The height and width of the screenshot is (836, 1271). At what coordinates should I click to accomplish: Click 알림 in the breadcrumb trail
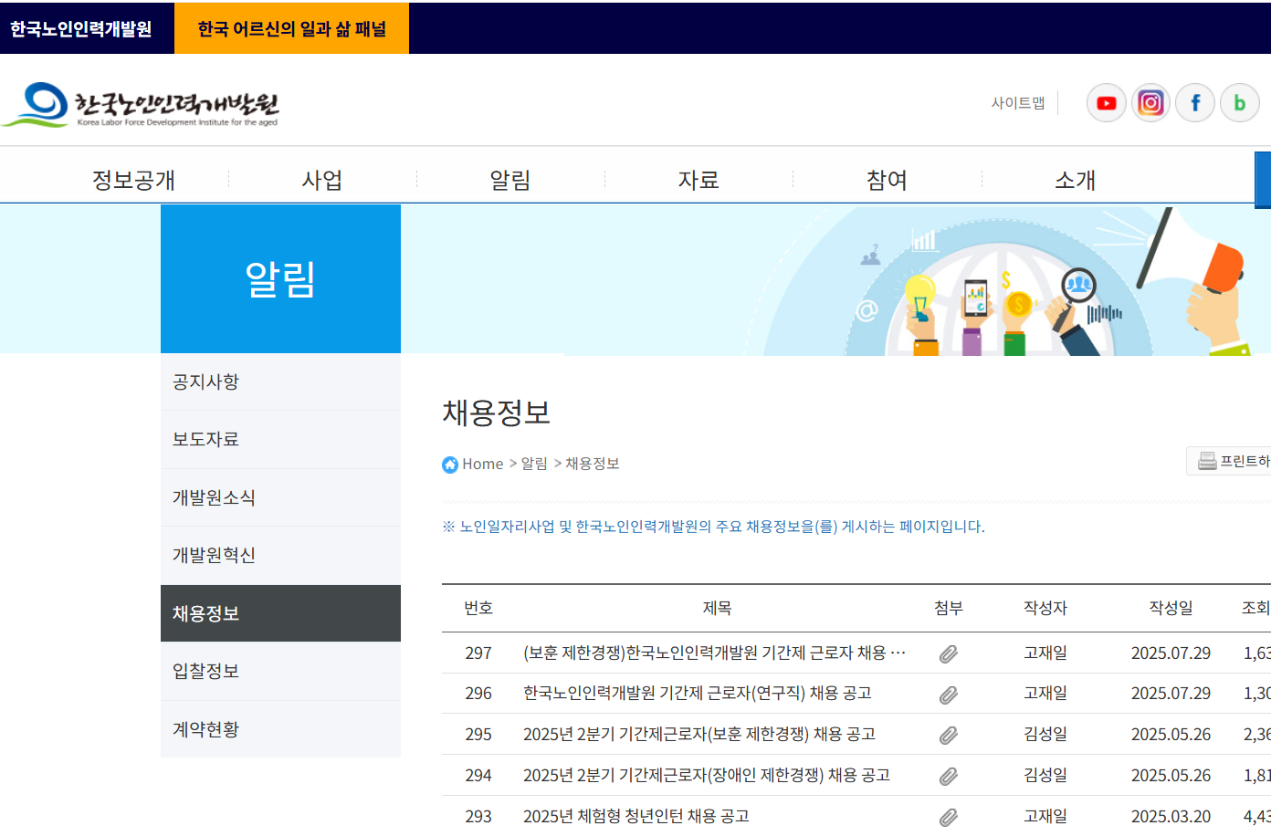pyautogui.click(x=534, y=464)
